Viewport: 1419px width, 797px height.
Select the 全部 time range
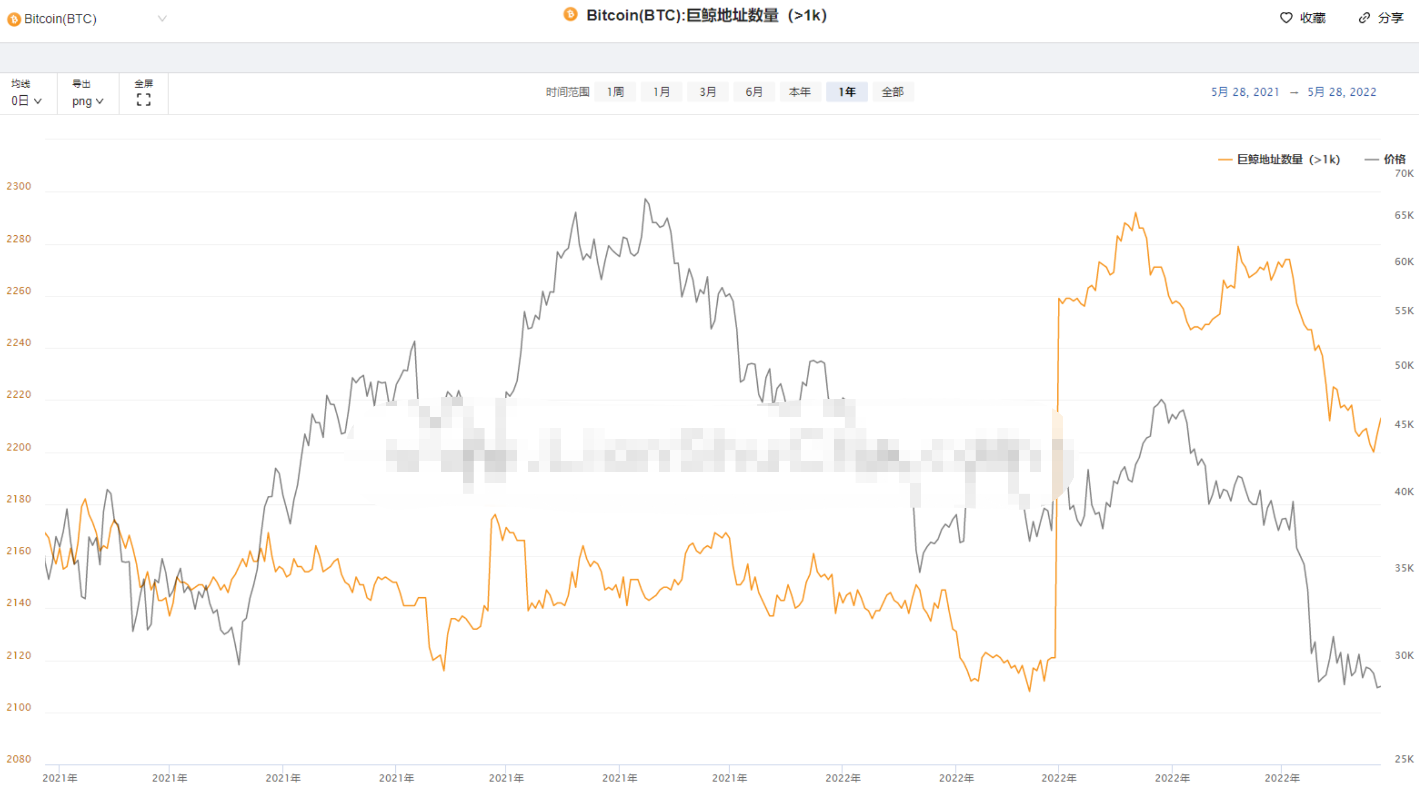pos(893,92)
